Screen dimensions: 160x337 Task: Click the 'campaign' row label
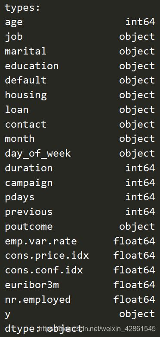point(29,183)
